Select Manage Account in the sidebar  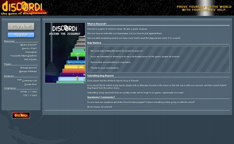click(x=28, y=68)
